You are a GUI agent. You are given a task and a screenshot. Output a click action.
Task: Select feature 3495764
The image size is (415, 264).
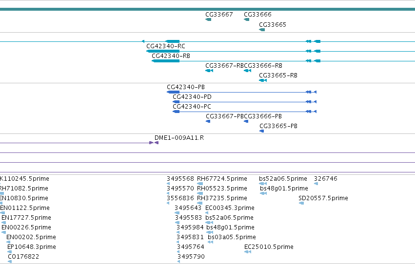191,247
